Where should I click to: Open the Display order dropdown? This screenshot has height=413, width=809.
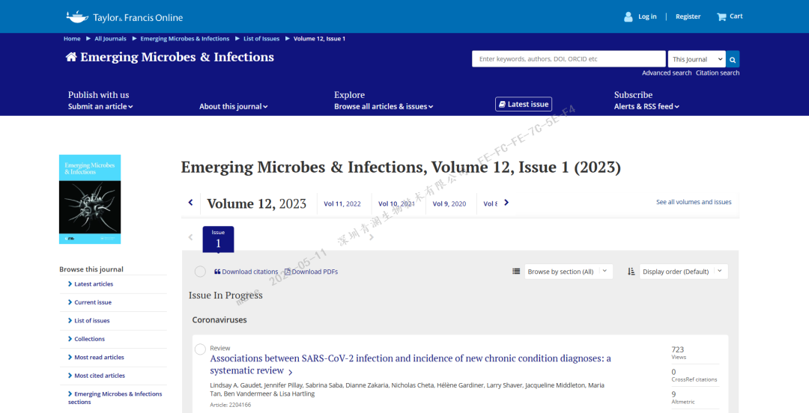click(x=683, y=272)
